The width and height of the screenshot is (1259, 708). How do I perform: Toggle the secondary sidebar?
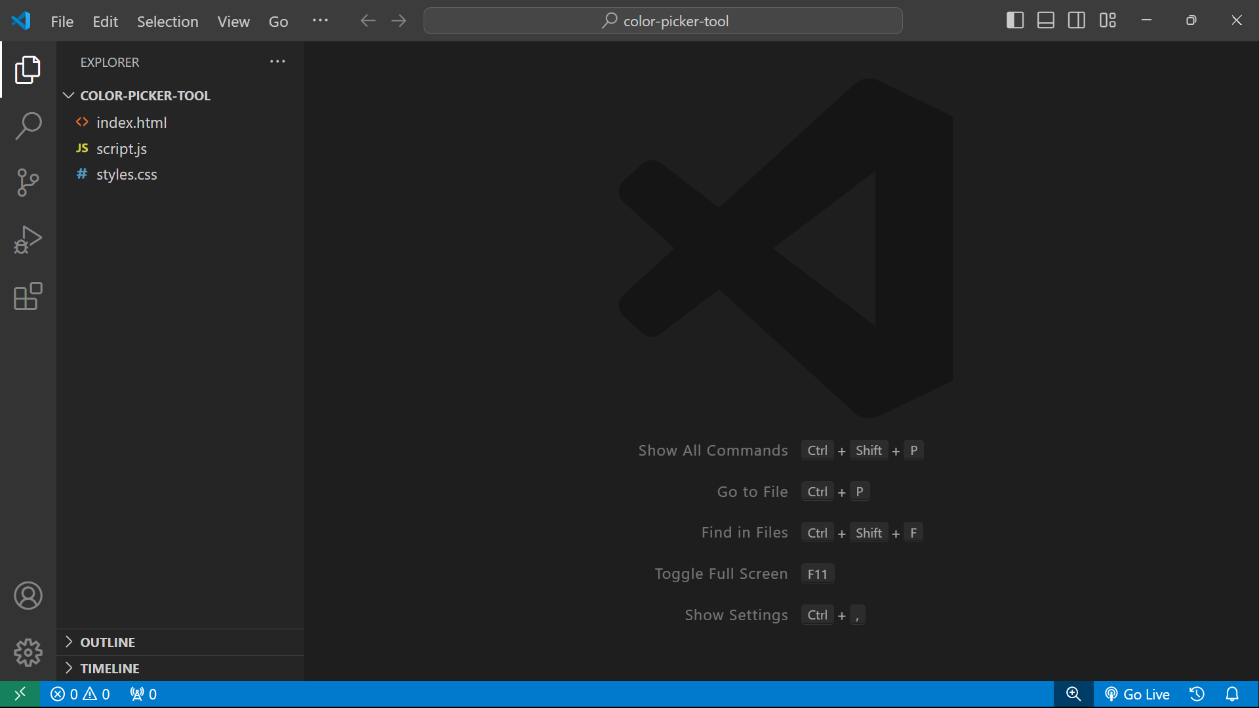point(1076,20)
